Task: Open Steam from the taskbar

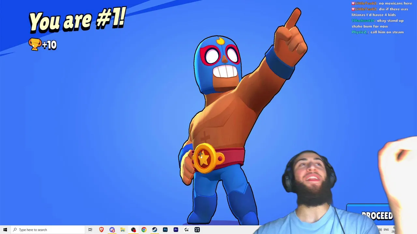Action: coord(154,230)
